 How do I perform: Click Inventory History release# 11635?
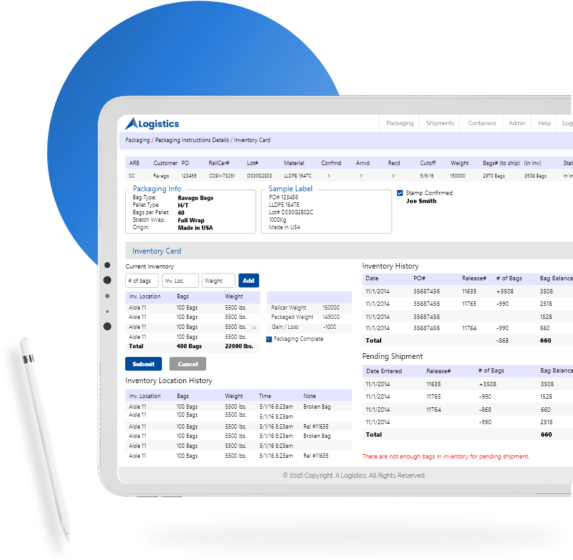pyautogui.click(x=469, y=292)
